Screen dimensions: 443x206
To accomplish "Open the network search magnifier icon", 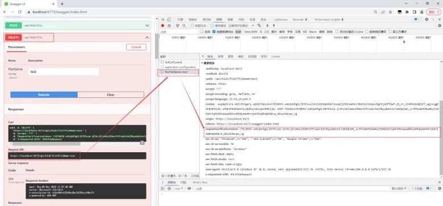I will [x=183, y=25].
